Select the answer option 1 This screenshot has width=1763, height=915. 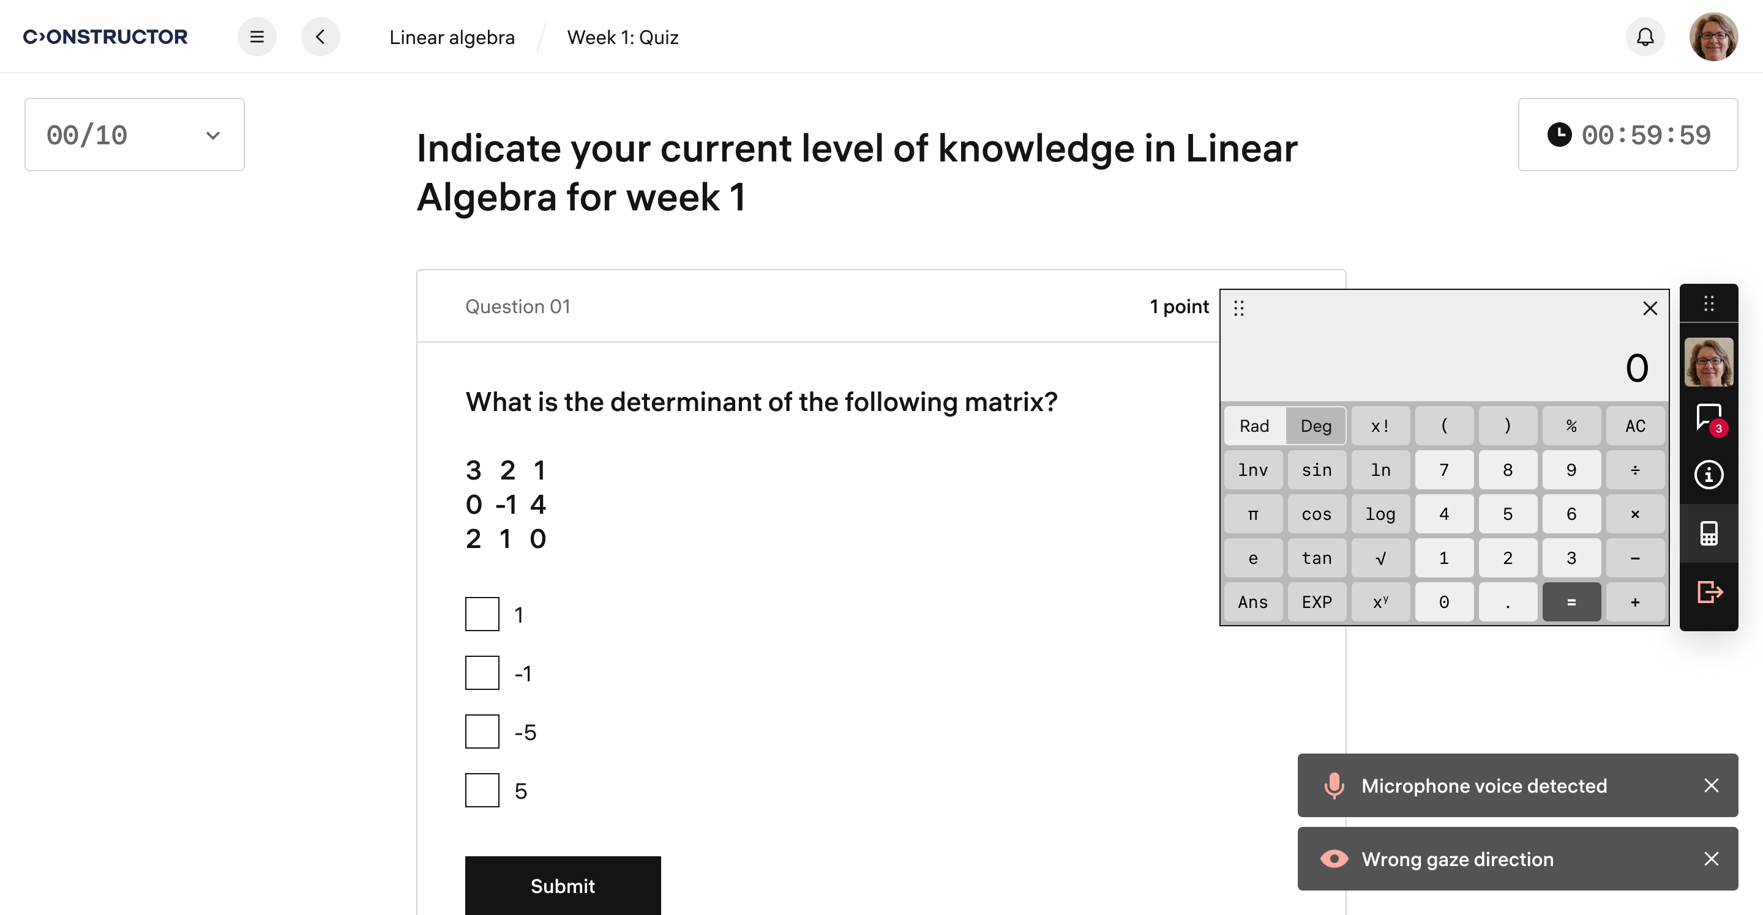482,614
